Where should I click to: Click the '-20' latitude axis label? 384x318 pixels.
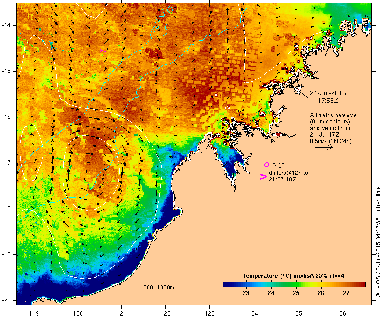pos(6,300)
